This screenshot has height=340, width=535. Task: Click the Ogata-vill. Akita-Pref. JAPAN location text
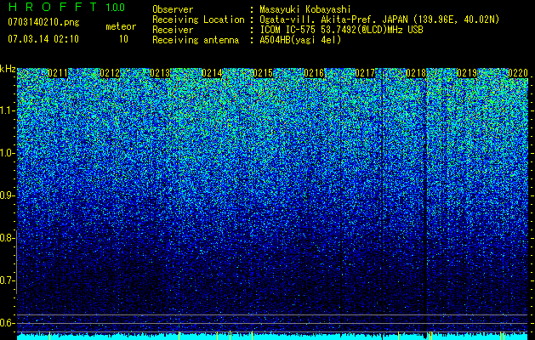(x=379, y=20)
